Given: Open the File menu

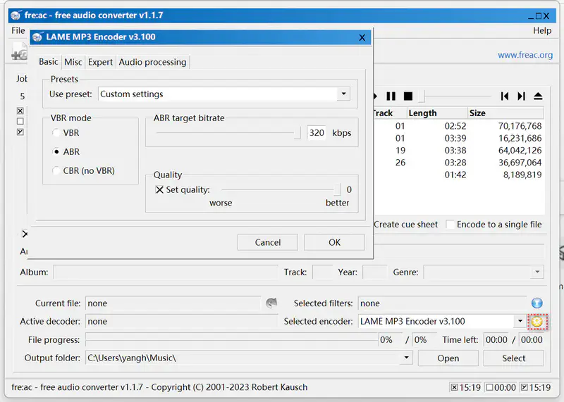Looking at the screenshot, I should [x=18, y=30].
